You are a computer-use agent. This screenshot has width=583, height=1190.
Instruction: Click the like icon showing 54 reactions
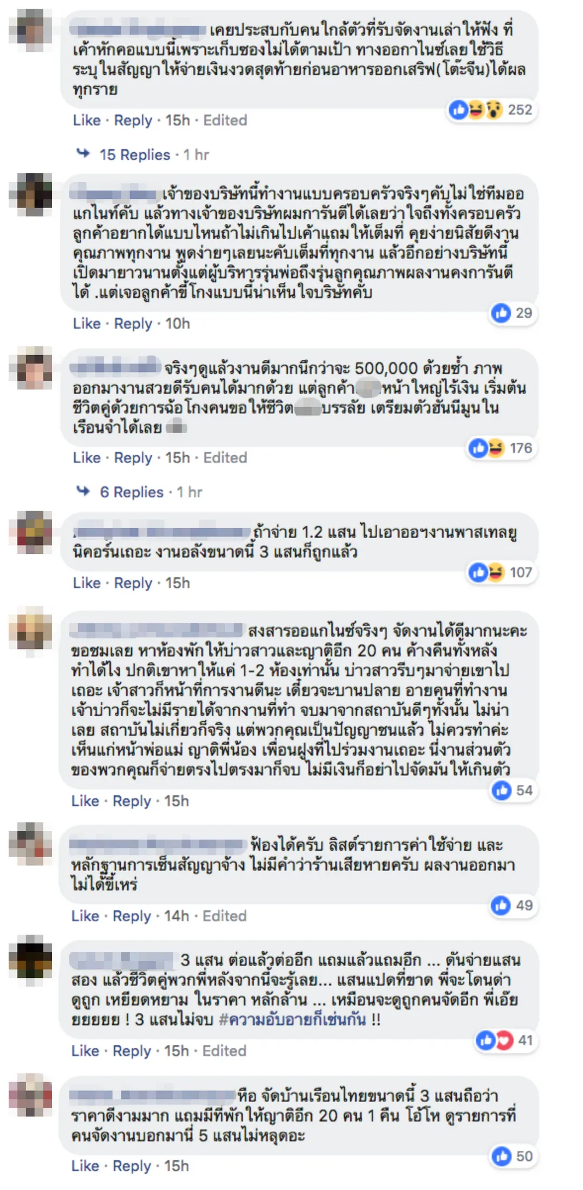tap(502, 791)
